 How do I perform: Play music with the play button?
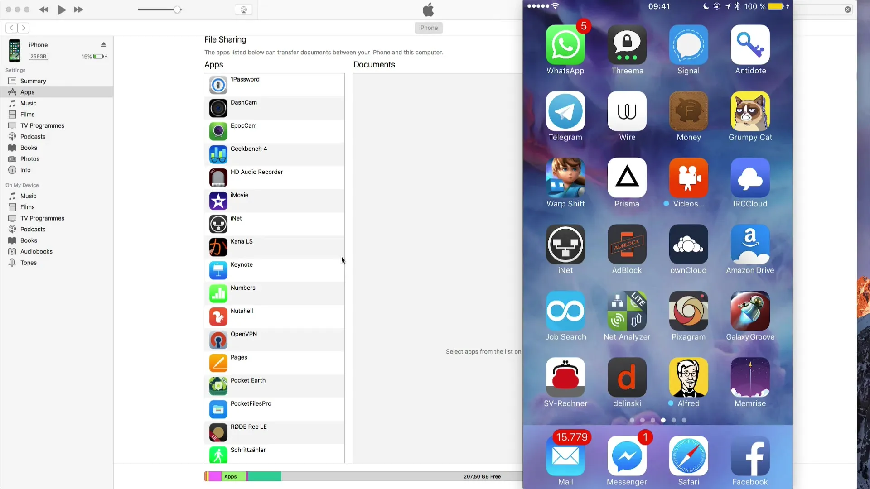[62, 10]
